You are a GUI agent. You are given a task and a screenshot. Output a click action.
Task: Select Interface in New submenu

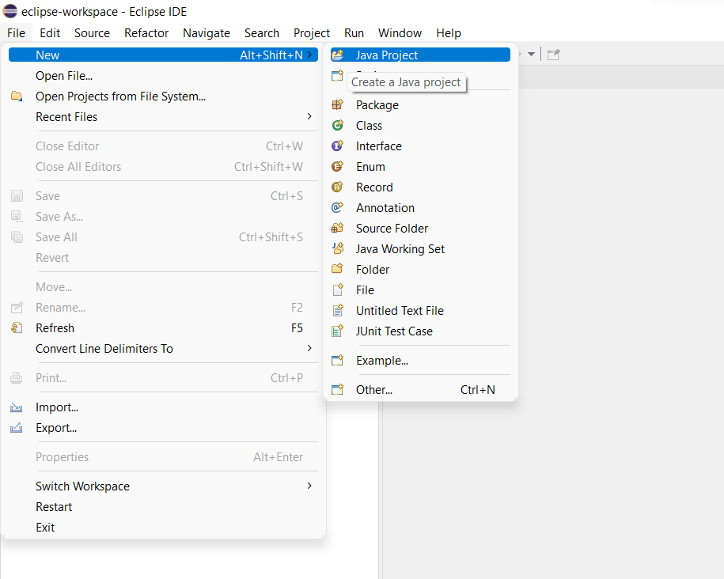[421, 146]
